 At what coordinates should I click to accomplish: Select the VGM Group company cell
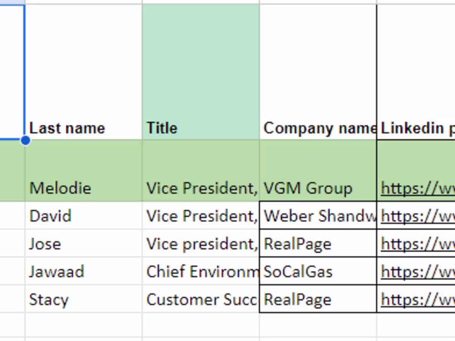[318, 170]
